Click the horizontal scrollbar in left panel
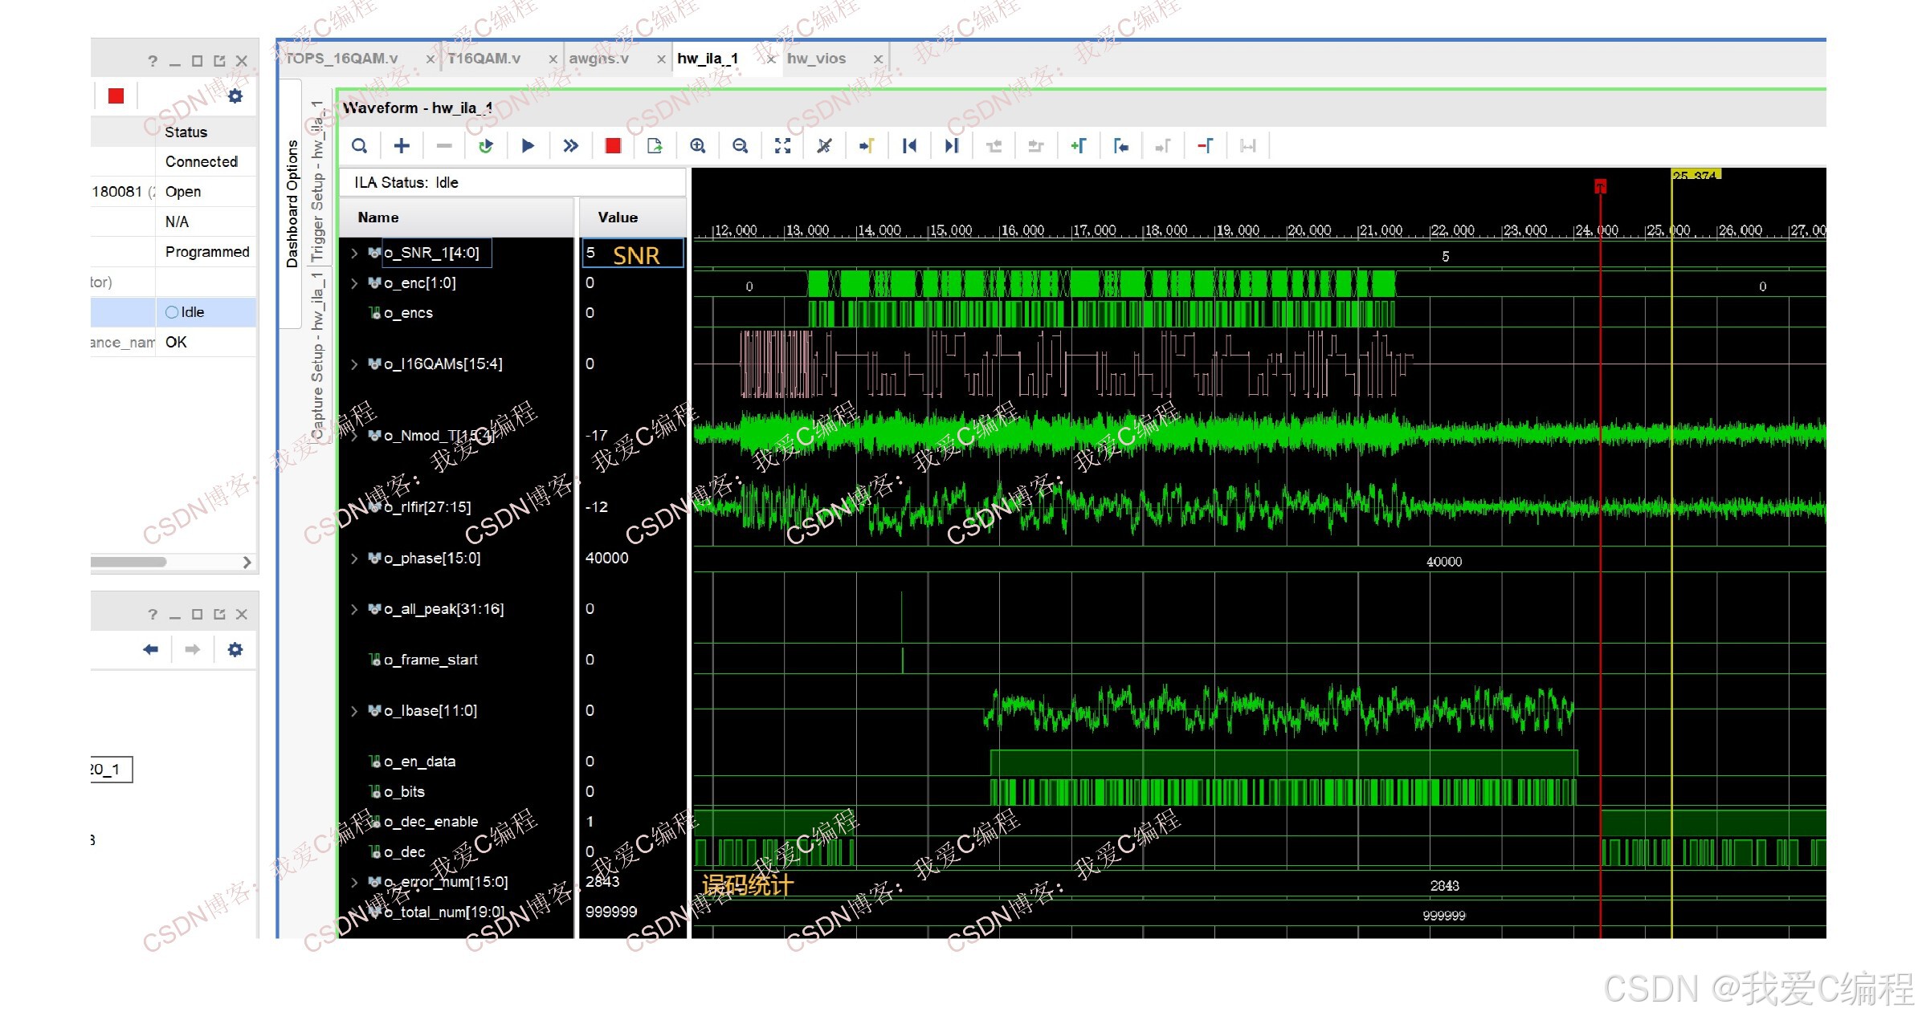1918x1020 pixels. coord(129,563)
